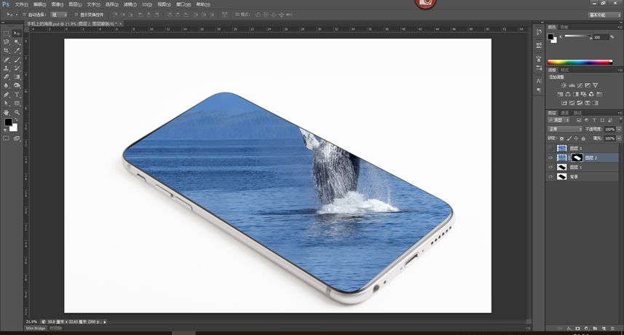The width and height of the screenshot is (624, 335).
Task: Select the Zoom magnifier tool
Action: pyautogui.click(x=17, y=113)
